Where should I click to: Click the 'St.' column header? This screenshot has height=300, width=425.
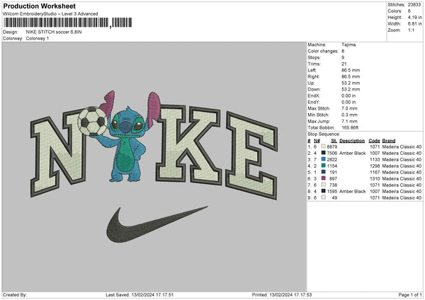[x=334, y=141]
